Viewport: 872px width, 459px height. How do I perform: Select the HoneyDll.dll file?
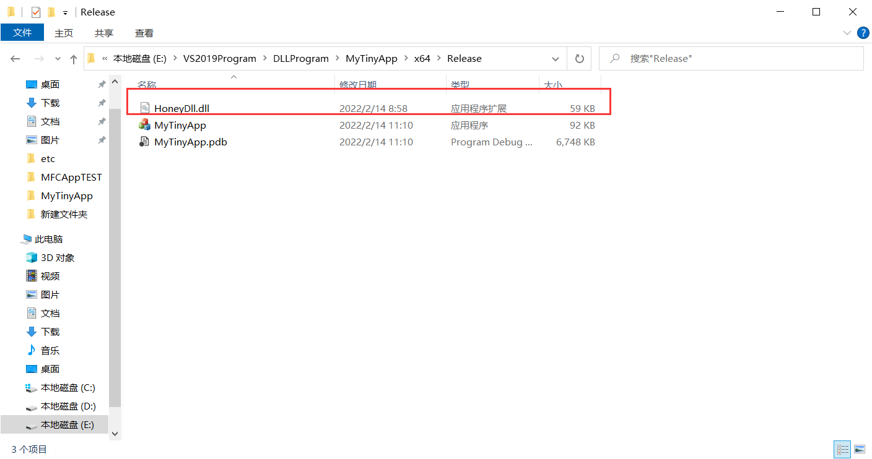point(181,108)
